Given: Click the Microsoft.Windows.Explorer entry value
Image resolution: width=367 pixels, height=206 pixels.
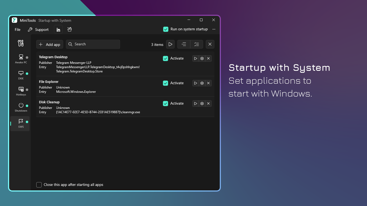Looking at the screenshot, I should 76,92.
